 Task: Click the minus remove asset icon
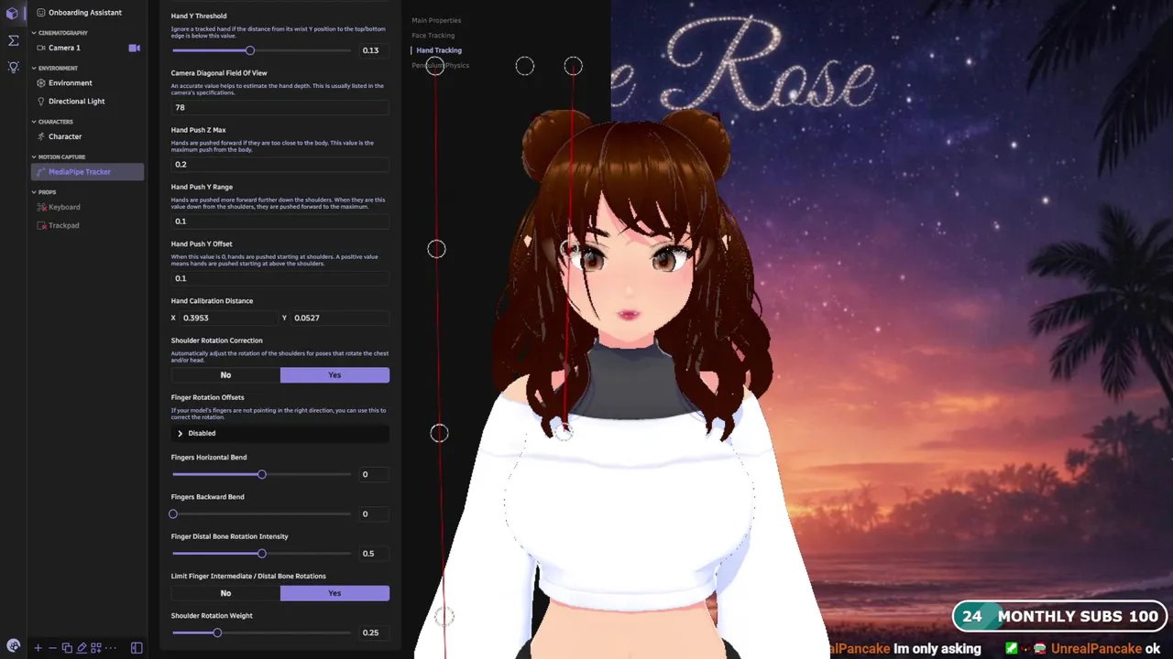[x=52, y=648]
